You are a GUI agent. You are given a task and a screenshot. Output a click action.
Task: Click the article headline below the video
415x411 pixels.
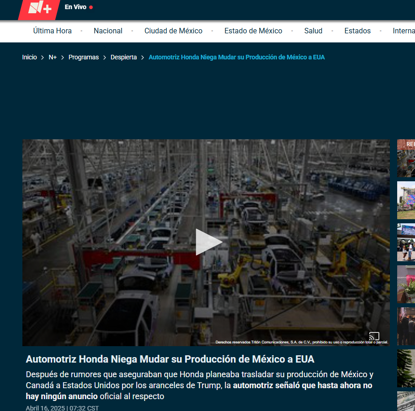point(170,359)
